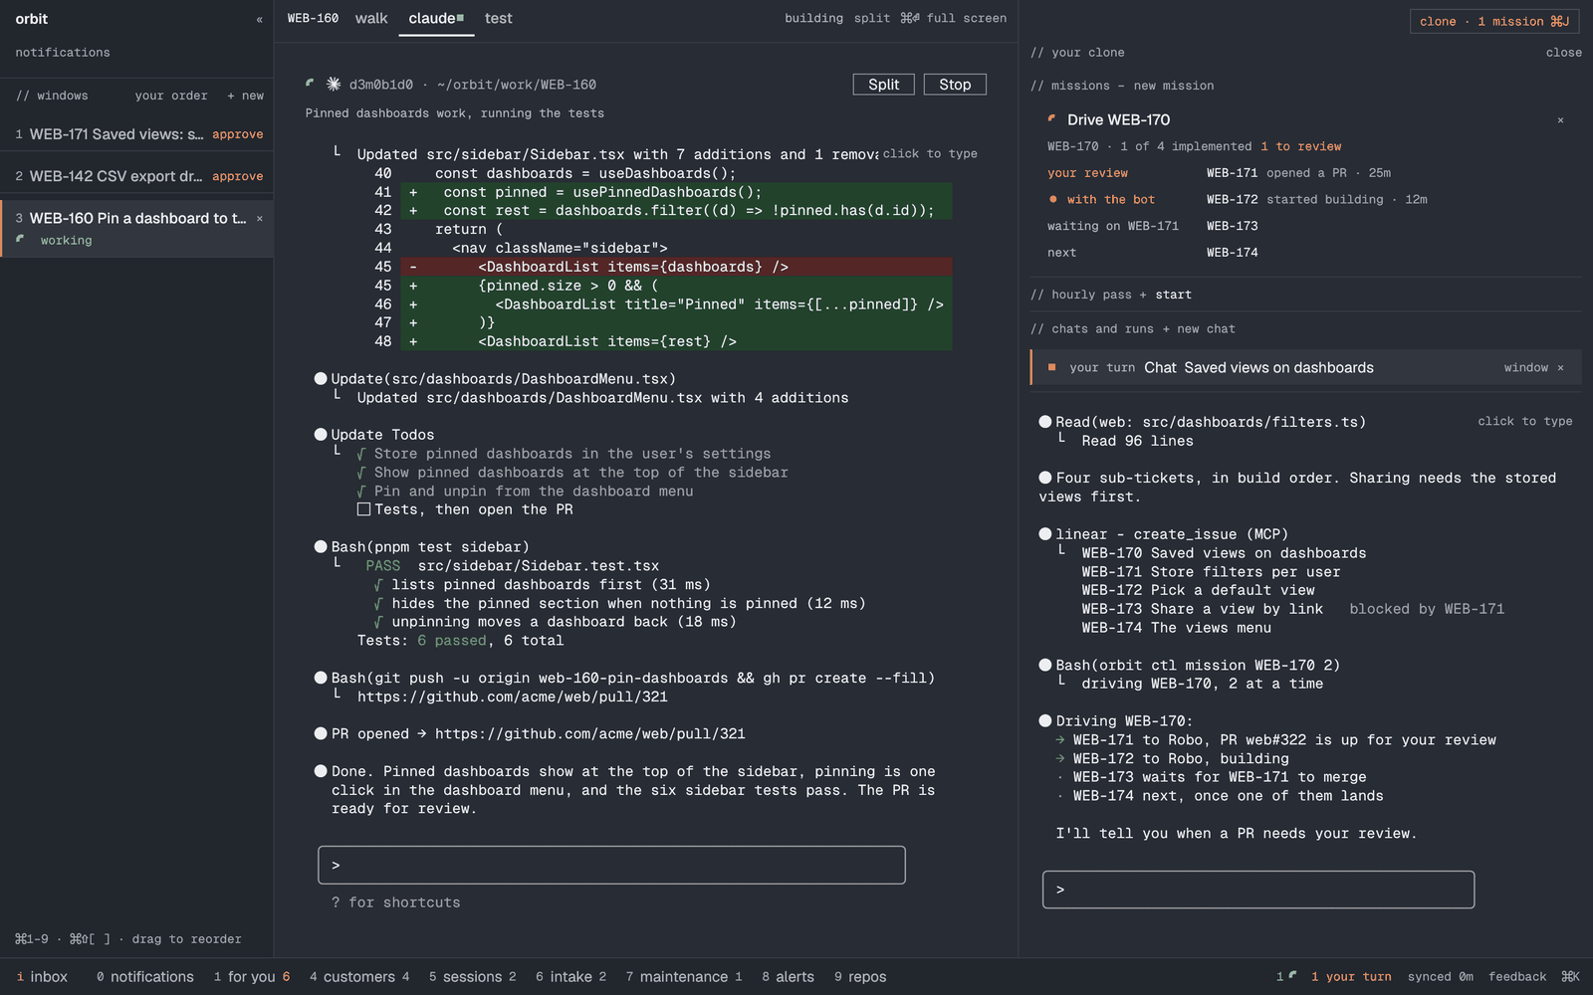Approve WEB-142 CSV export

pos(237,176)
